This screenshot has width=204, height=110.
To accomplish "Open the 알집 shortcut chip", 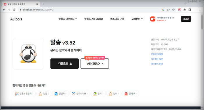I will tap(44, 94).
